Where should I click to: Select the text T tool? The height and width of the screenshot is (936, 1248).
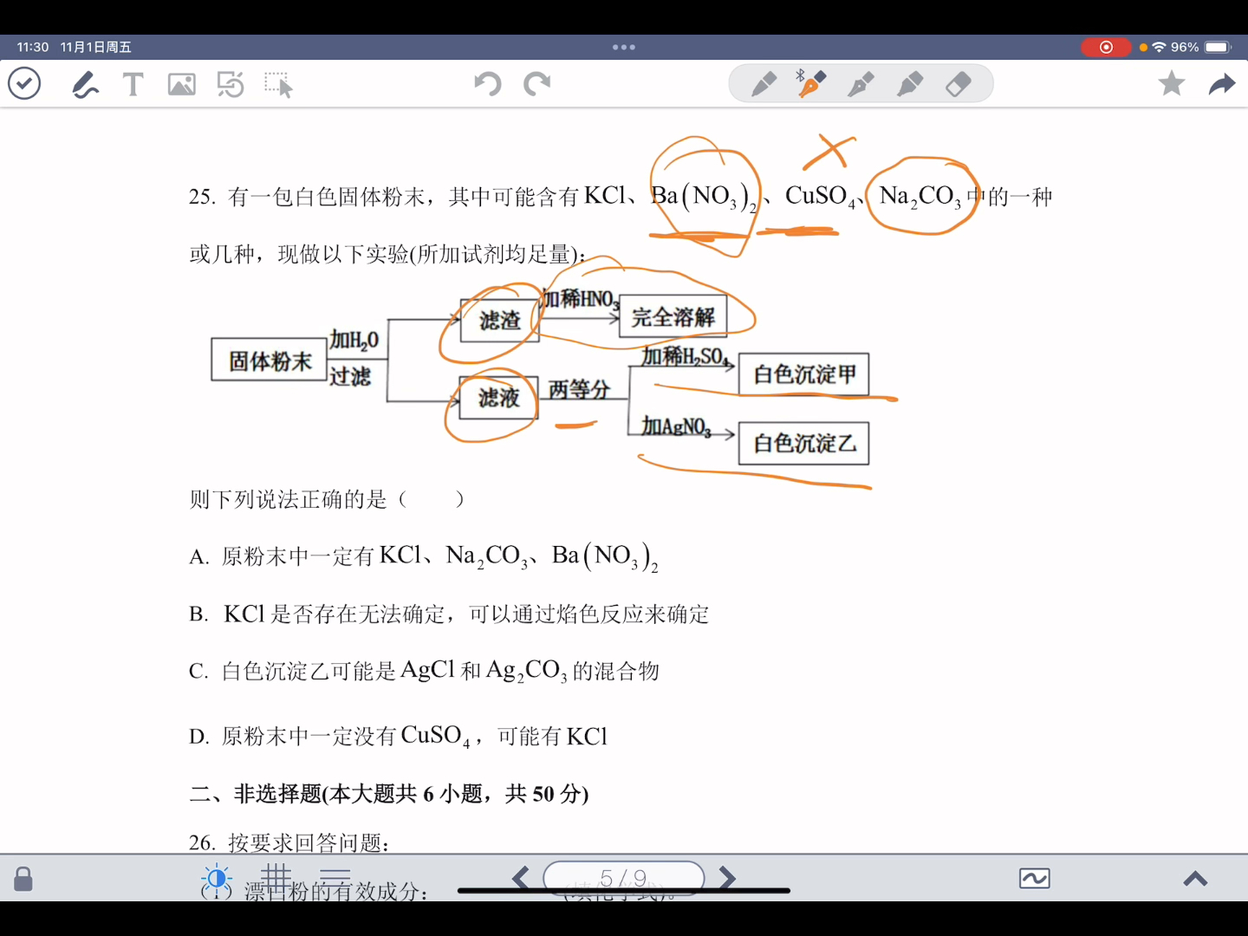point(133,85)
